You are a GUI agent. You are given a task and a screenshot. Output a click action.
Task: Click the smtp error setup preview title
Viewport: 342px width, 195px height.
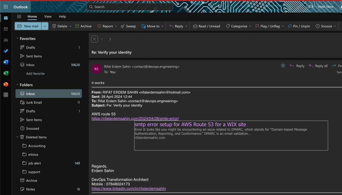click(x=190, y=124)
